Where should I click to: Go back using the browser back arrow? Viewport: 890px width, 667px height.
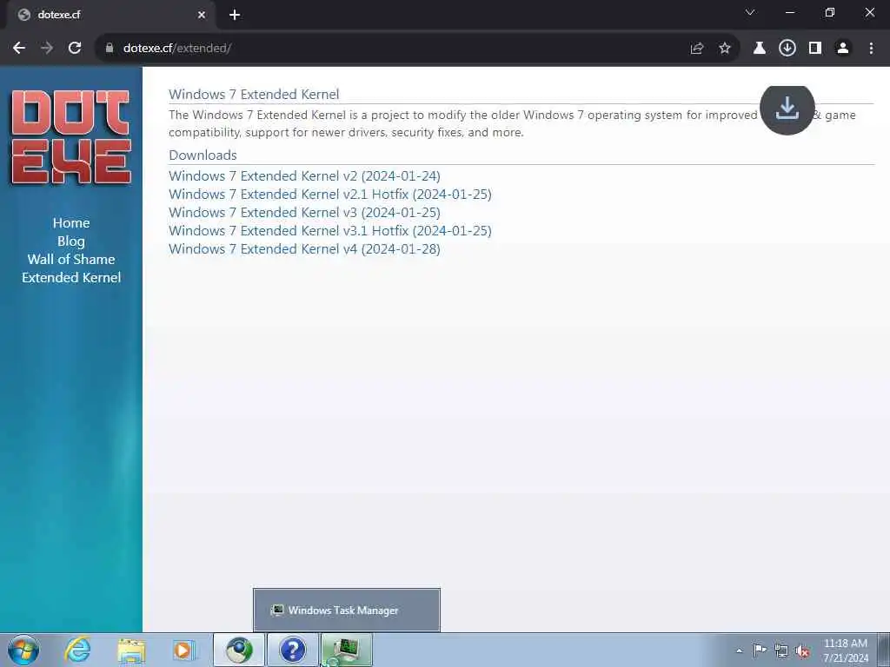19,49
